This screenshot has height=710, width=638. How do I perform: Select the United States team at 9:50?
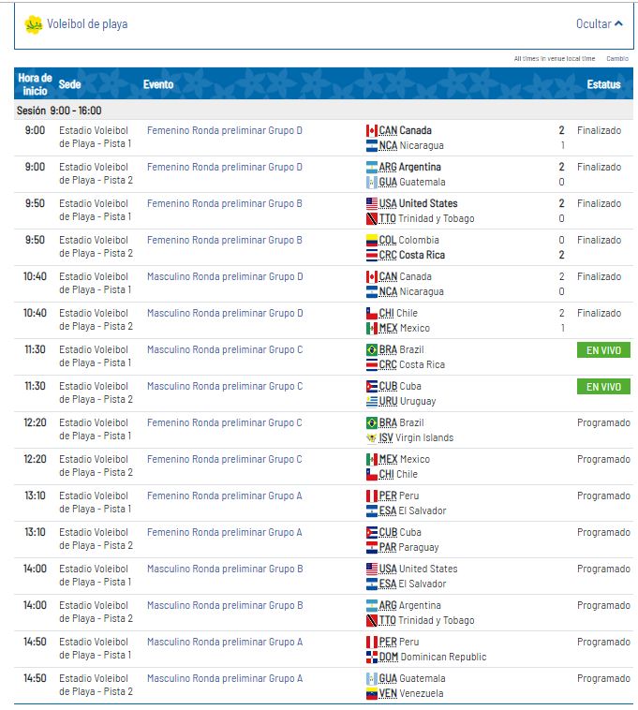[x=428, y=203]
